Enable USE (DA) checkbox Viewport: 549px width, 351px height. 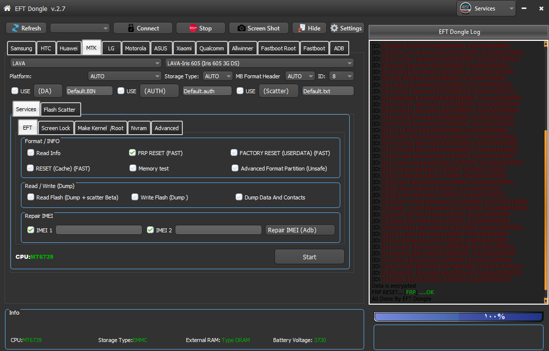tap(15, 91)
